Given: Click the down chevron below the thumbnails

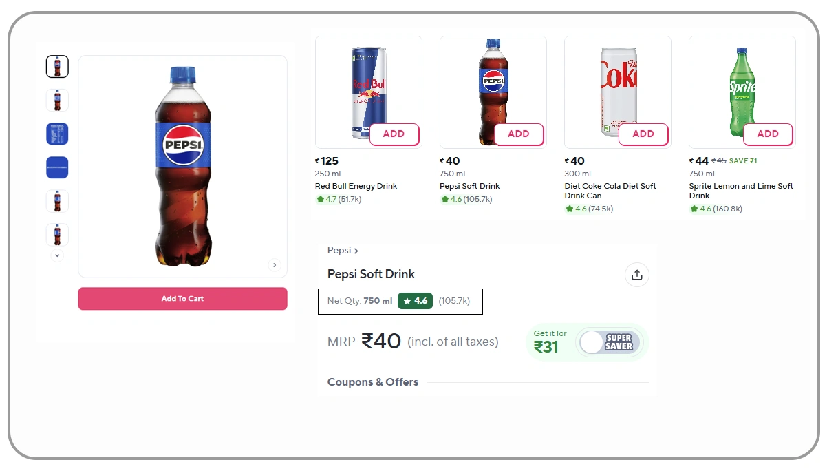Looking at the screenshot, I should click(57, 255).
